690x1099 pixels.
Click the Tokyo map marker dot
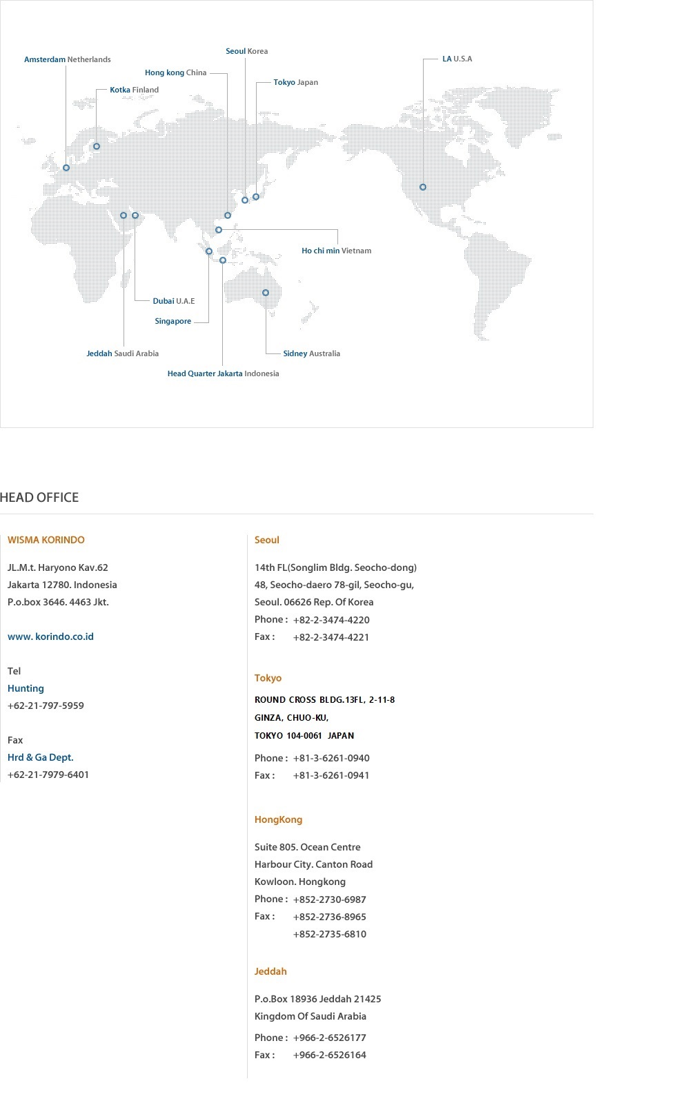(256, 197)
